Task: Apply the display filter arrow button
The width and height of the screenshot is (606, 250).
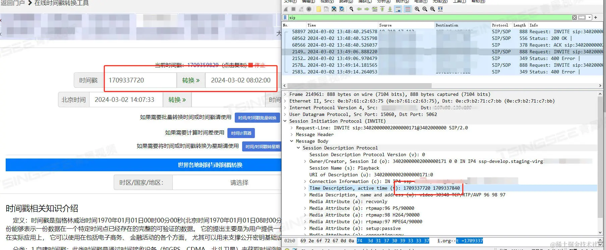Action: [x=582, y=17]
